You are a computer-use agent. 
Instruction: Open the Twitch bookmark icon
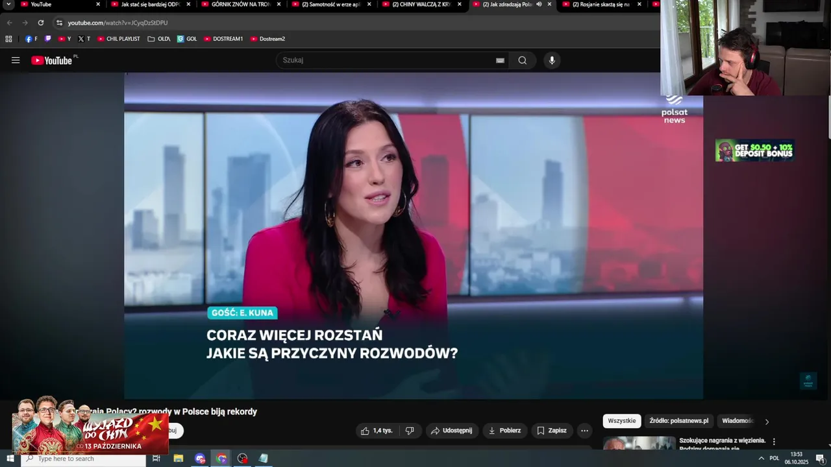[47, 39]
